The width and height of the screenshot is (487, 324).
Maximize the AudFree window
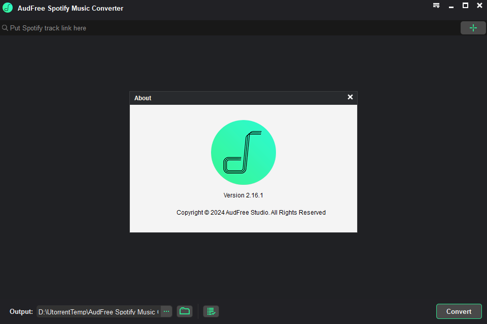point(465,5)
